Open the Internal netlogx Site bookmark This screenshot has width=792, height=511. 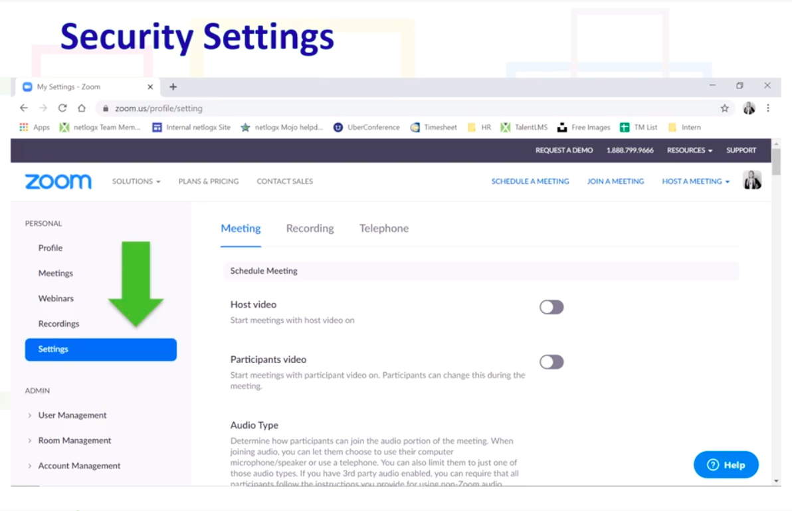coord(191,127)
